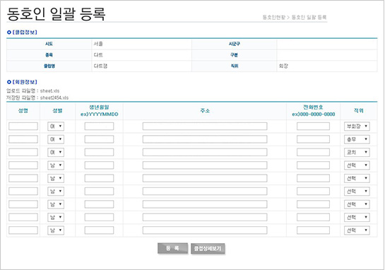Open the last row's 선택 position dropdown
The width and height of the screenshot is (385, 270).
click(x=357, y=230)
